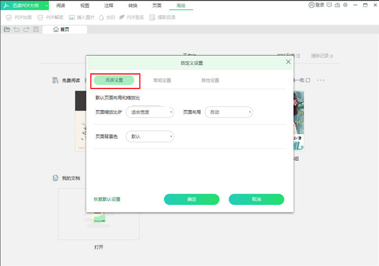Open the 页面背景色 dropdown
This screenshot has height=266, width=379.
point(149,136)
